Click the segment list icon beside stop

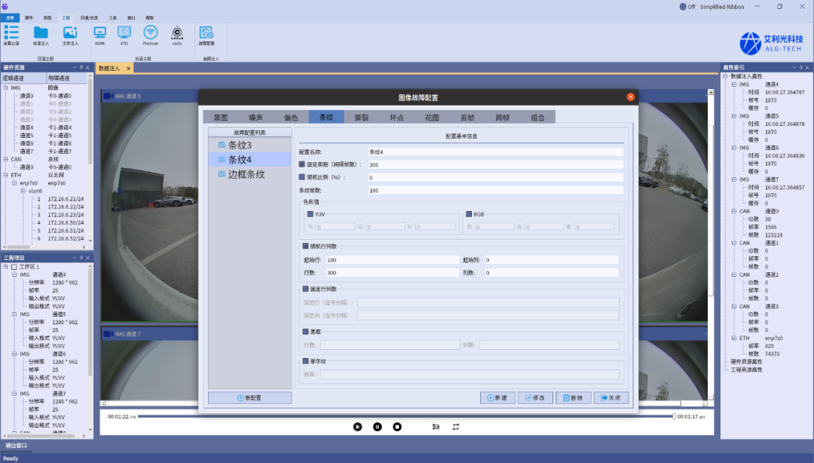coord(436,427)
